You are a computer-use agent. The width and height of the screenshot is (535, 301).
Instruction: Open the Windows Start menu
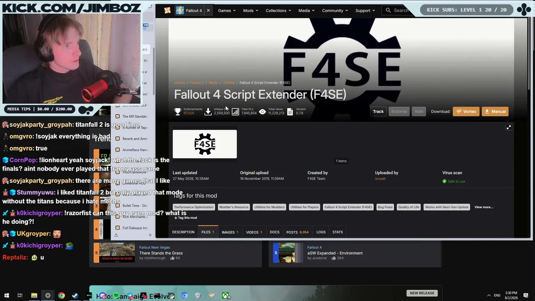(x=7, y=296)
